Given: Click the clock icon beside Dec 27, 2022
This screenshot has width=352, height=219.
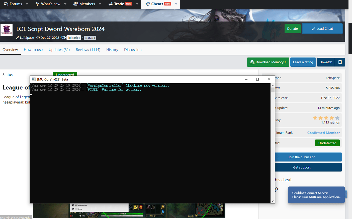Looking at the screenshot, I should 38,38.
